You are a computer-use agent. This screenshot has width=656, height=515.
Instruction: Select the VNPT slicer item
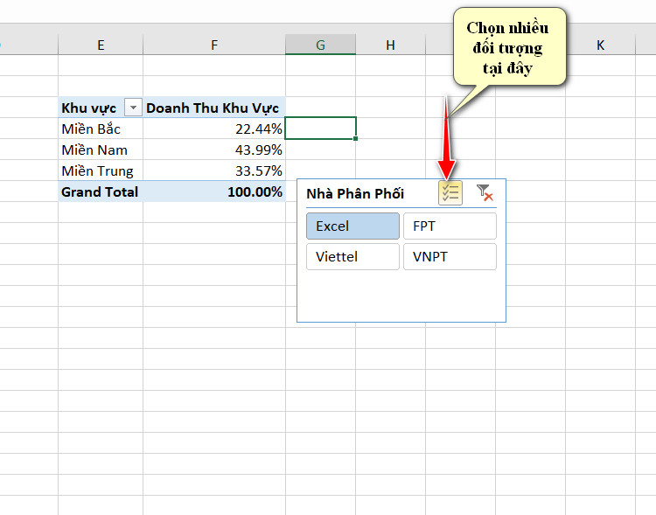(450, 256)
